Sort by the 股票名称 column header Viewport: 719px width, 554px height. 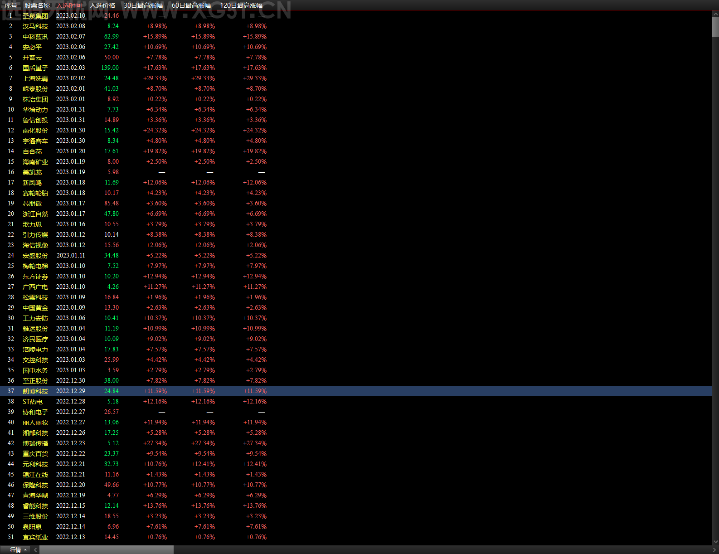click(x=37, y=5)
